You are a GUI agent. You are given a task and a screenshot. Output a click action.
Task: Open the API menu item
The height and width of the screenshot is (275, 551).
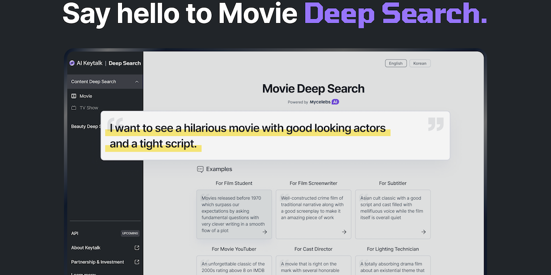(75, 233)
